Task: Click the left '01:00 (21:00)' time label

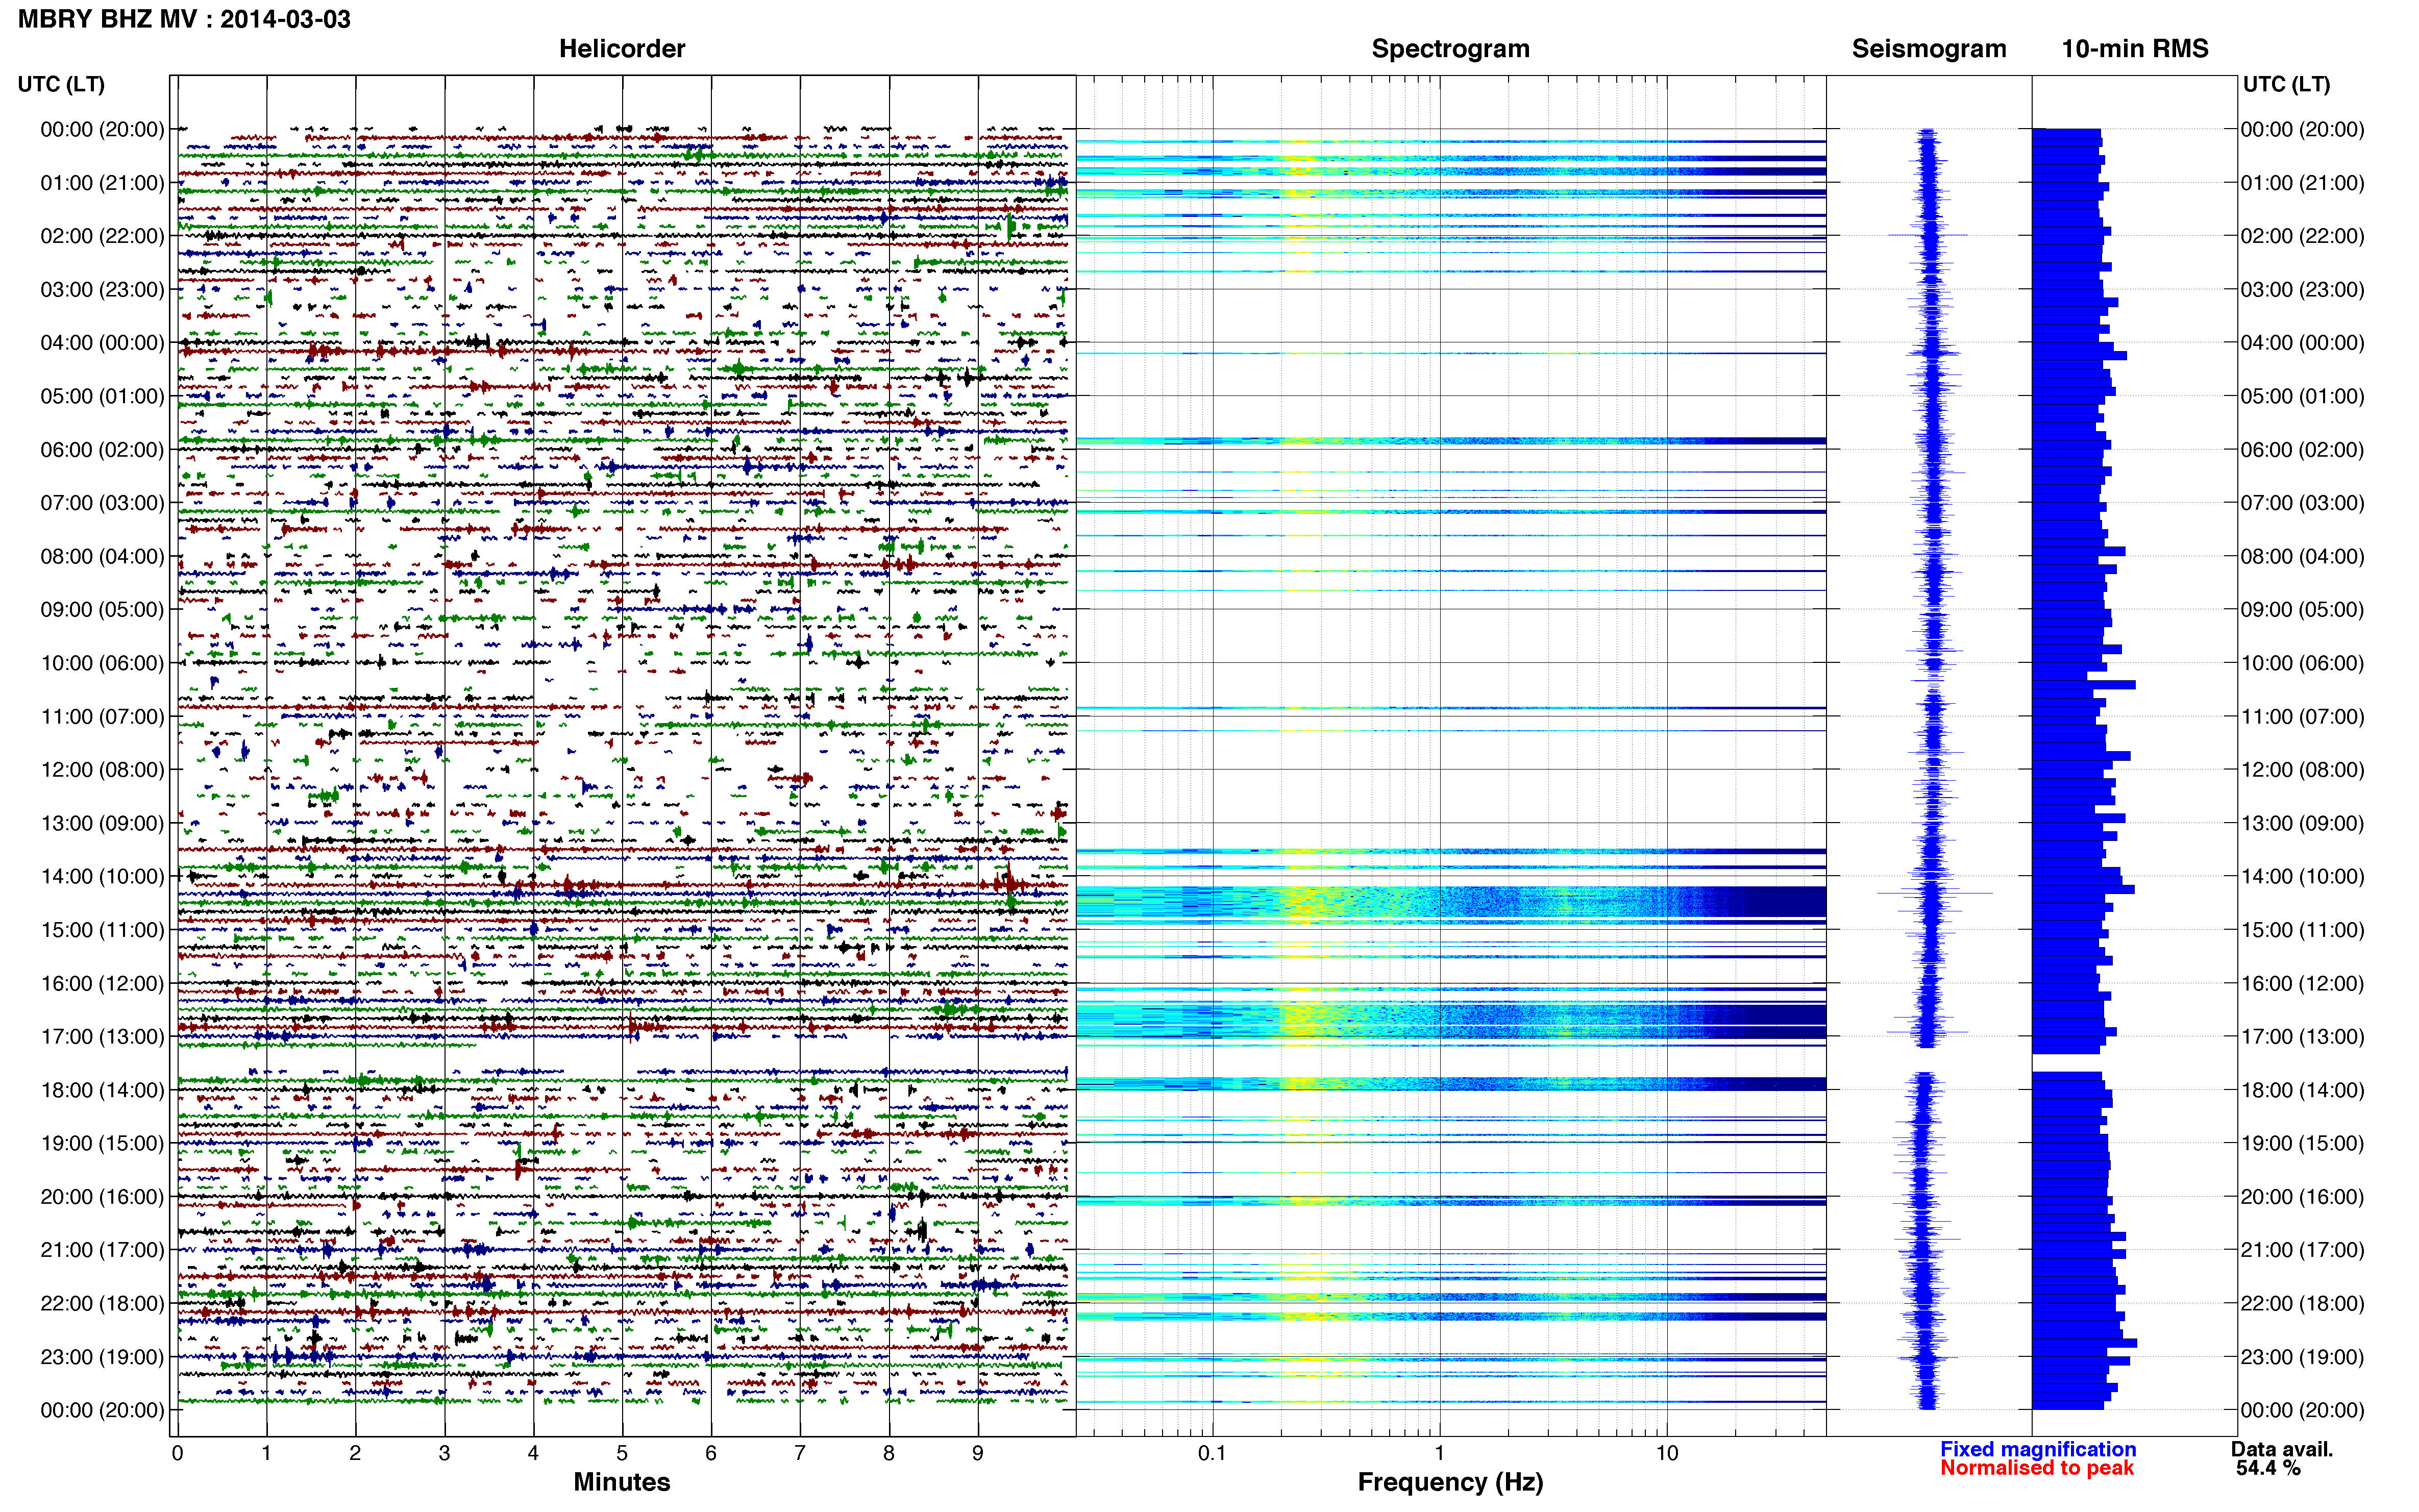Action: [102, 183]
